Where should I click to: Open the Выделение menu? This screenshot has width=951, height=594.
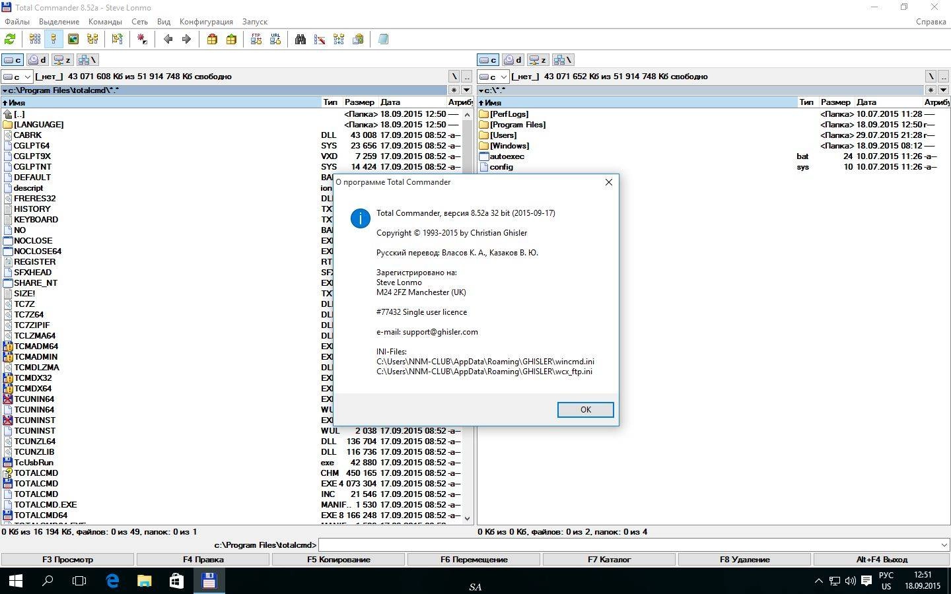coord(59,22)
